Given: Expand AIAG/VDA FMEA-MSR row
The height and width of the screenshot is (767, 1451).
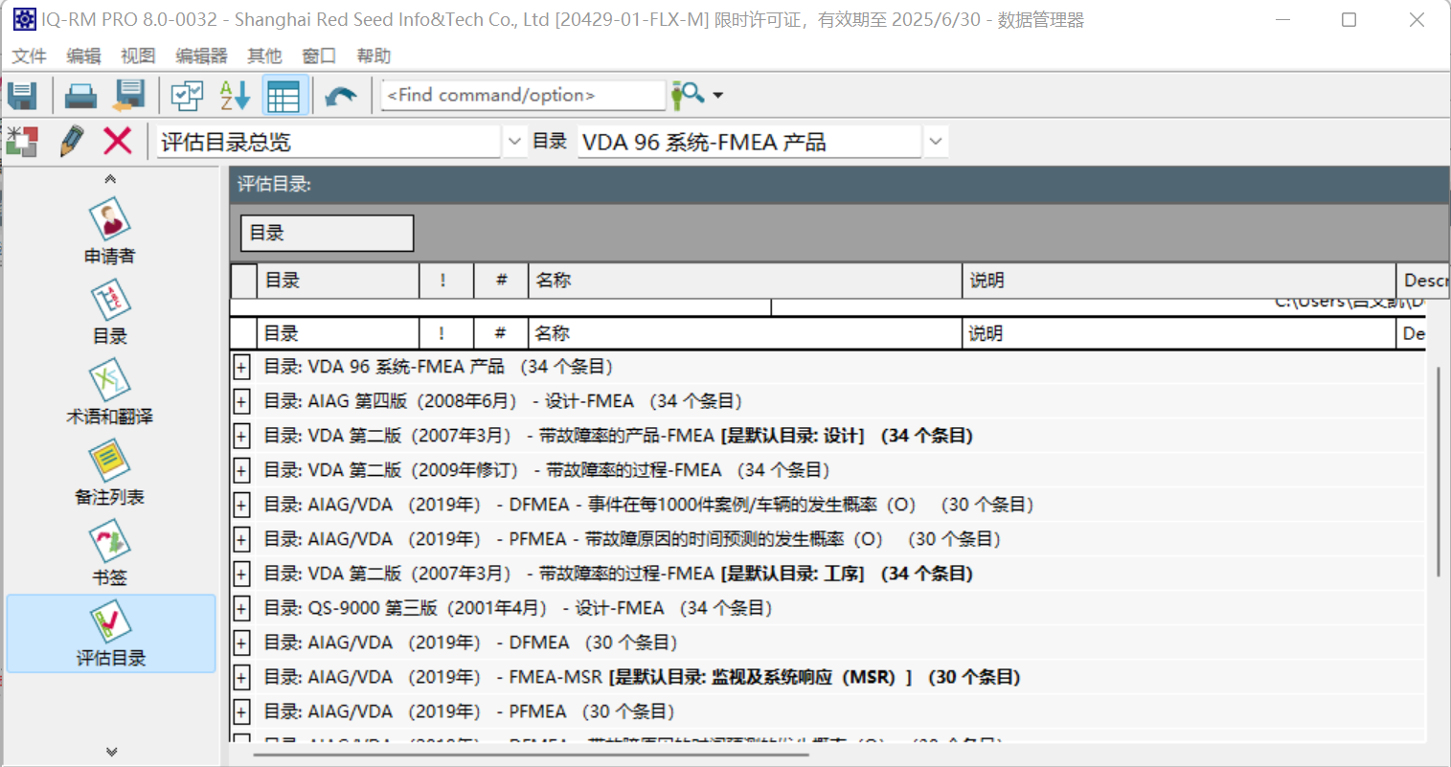Looking at the screenshot, I should coord(241,677).
